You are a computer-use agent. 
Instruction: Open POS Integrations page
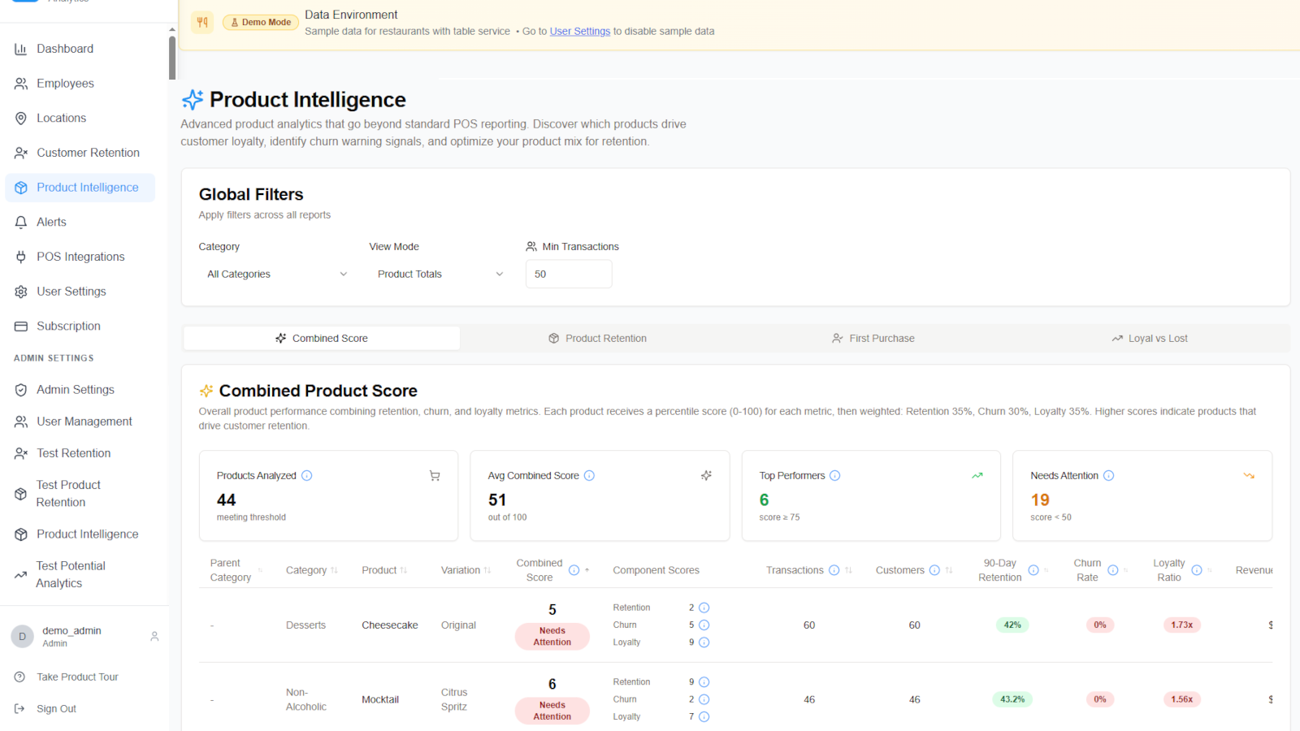(x=80, y=256)
